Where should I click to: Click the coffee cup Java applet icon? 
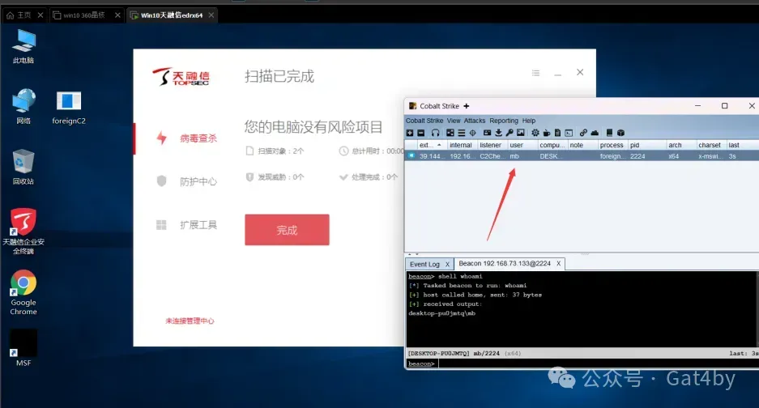click(x=547, y=133)
